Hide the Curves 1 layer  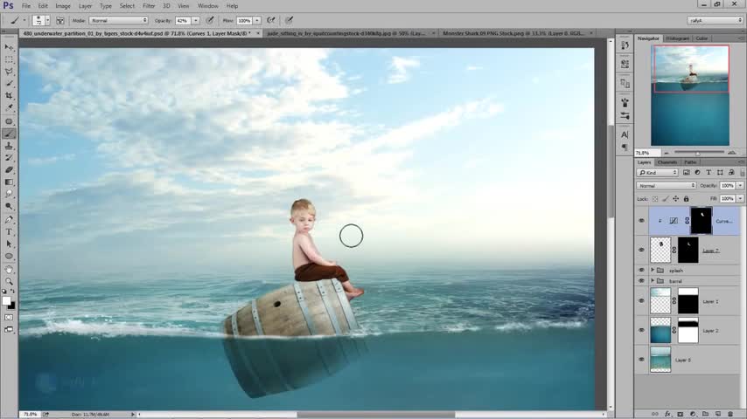coord(641,221)
